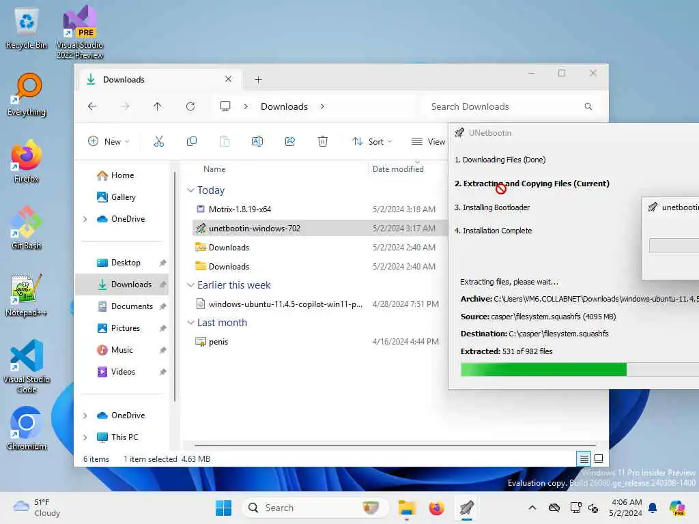
Task: Click the taskbar Search box
Action: (x=315, y=508)
